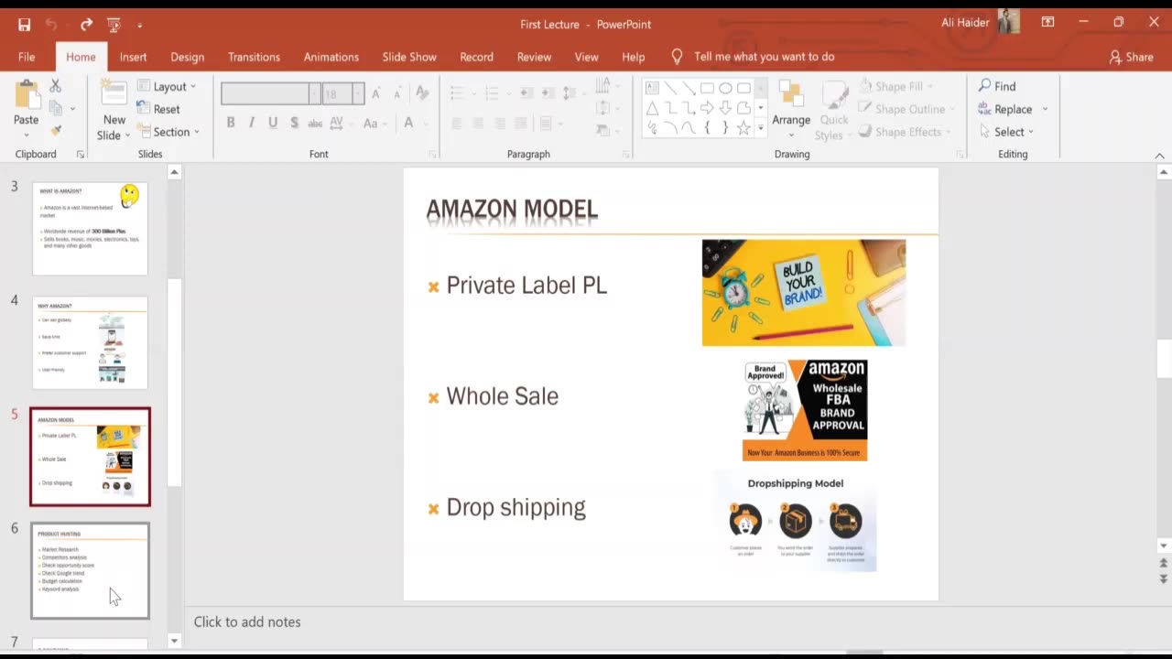The height and width of the screenshot is (659, 1172).
Task: Start slideshow from beginning via quick access icon
Action: point(114,25)
